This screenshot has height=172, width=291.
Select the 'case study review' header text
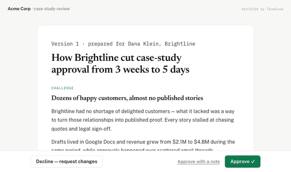(x=51, y=9)
